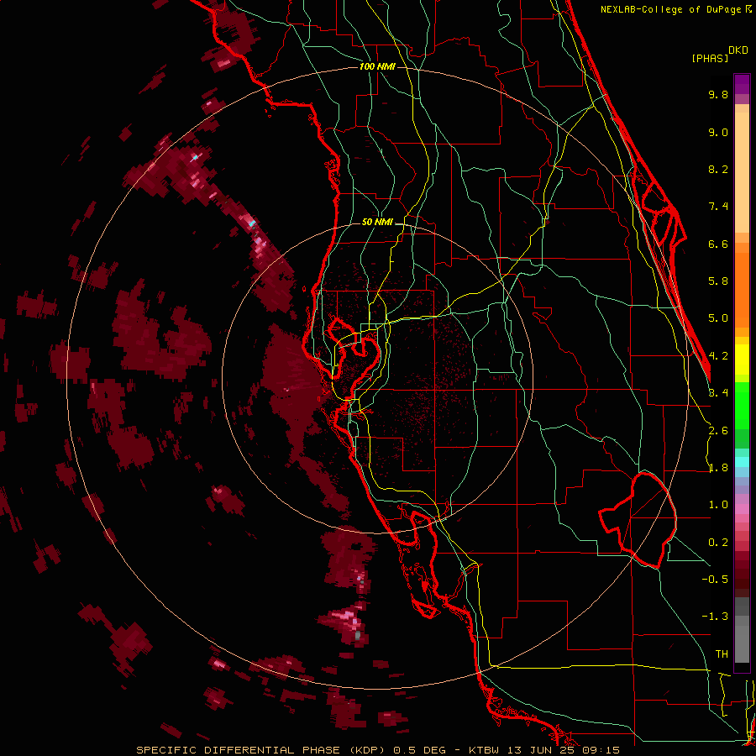Select the 1.0 legend value
The height and width of the screenshot is (756, 756).
[x=718, y=505]
